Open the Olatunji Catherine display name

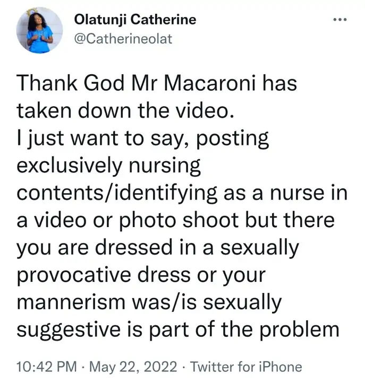pyautogui.click(x=135, y=20)
